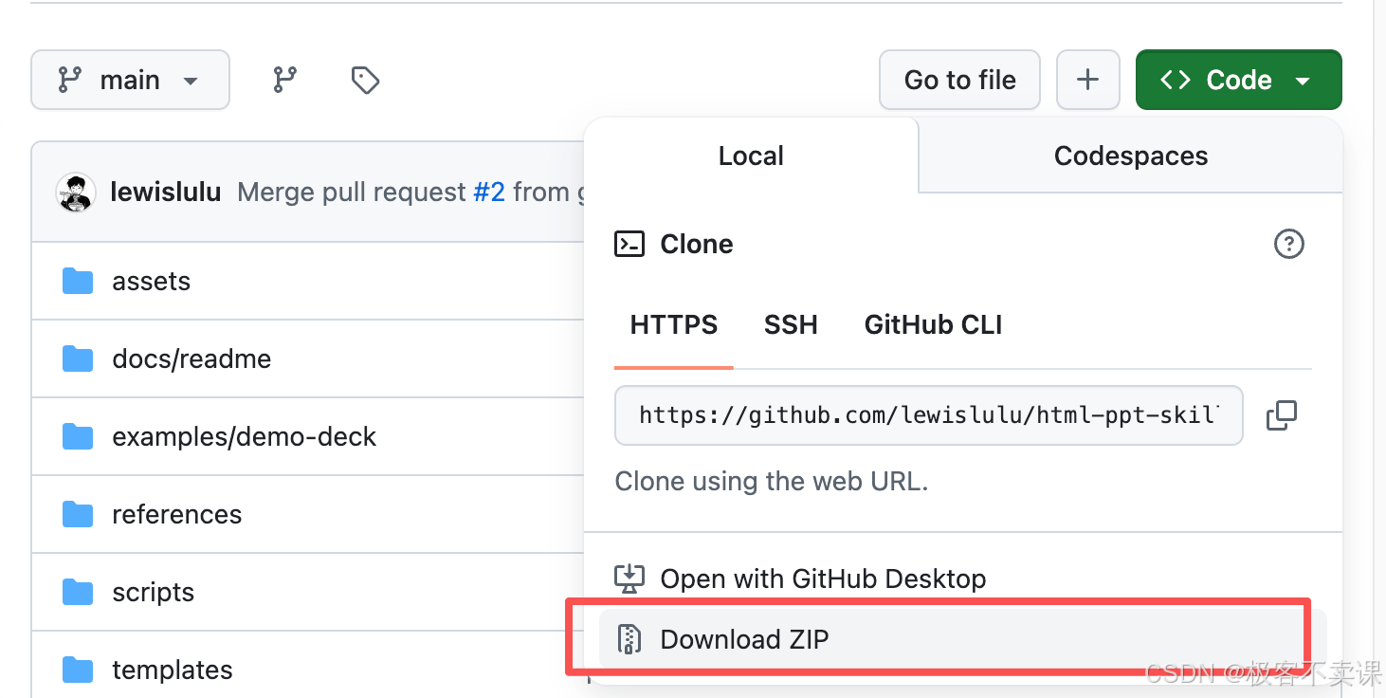Select the HTTPS clone option

tap(674, 325)
